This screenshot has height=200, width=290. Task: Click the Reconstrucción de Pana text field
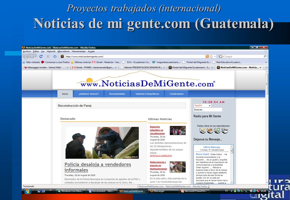point(121,106)
